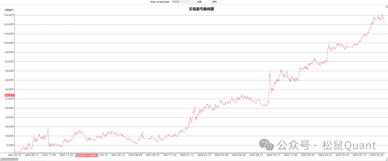Click the 交易盈亏 axis title at top-left
The height and width of the screenshot is (161, 388).
9,10
